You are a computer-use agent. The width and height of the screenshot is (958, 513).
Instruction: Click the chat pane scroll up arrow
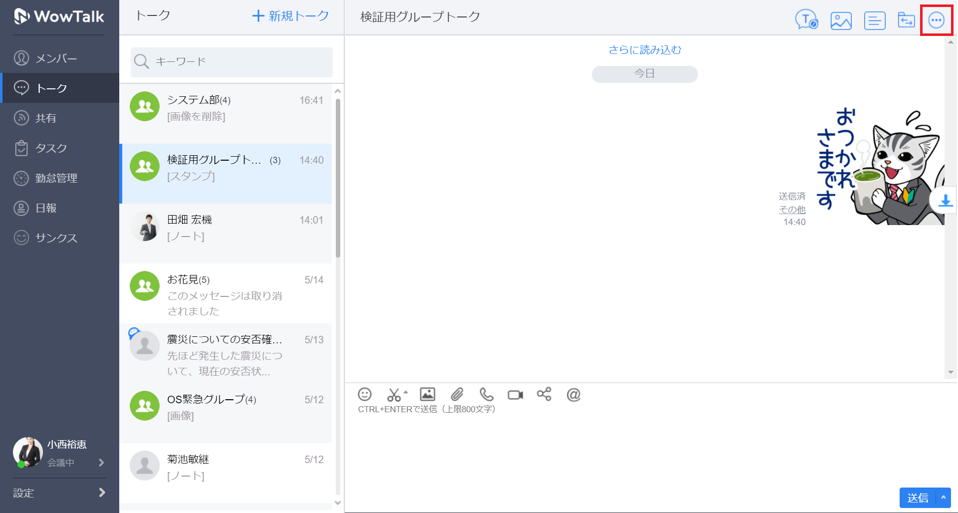tap(951, 42)
